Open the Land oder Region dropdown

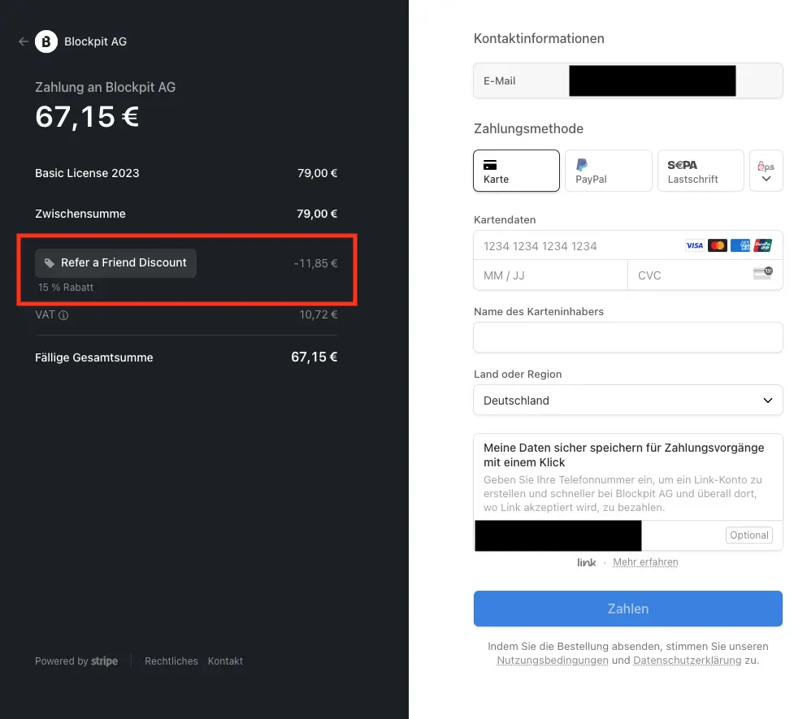(627, 401)
